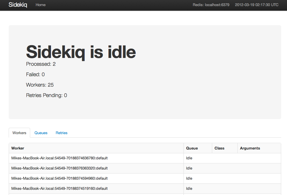The width and height of the screenshot is (287, 195).
Task: Click the Queue column header
Action: click(x=192, y=148)
